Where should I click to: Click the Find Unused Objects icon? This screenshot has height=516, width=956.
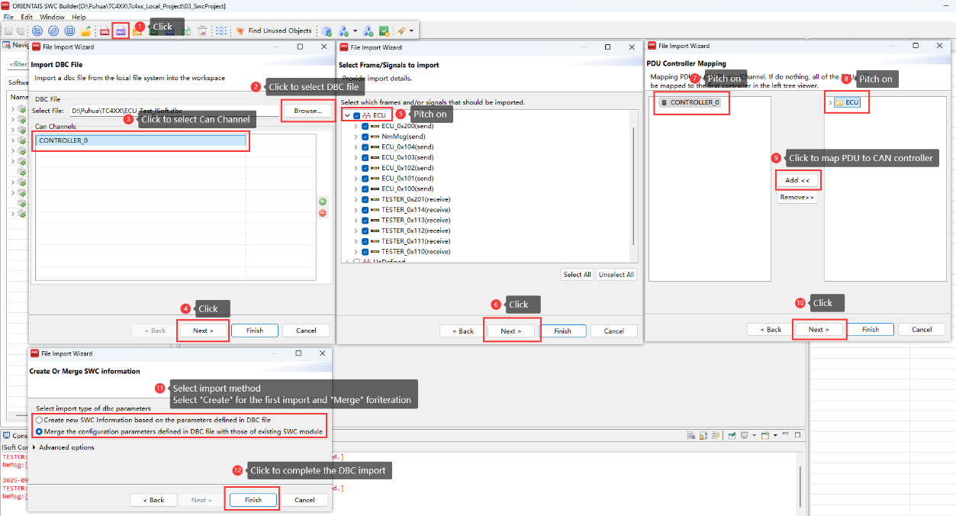(x=240, y=31)
